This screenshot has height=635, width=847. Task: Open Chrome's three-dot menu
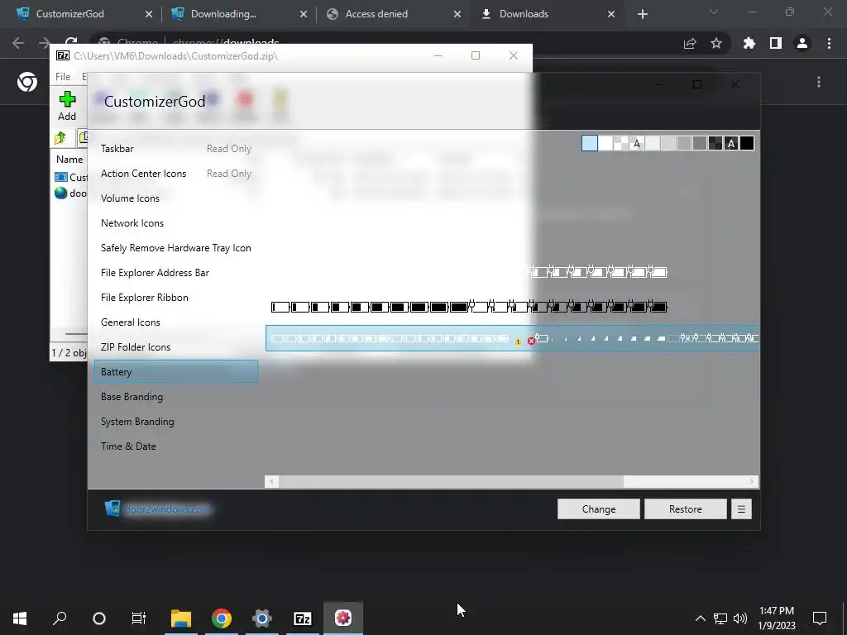click(829, 43)
